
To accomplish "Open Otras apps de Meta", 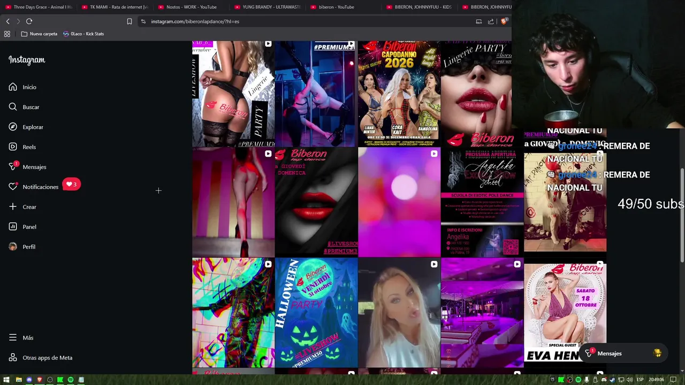I will tap(40, 358).
